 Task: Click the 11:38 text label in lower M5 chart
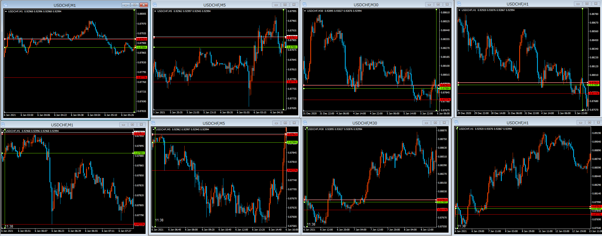159,220
